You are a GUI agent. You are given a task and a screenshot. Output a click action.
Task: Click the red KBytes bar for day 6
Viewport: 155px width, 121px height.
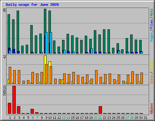[32, 111]
